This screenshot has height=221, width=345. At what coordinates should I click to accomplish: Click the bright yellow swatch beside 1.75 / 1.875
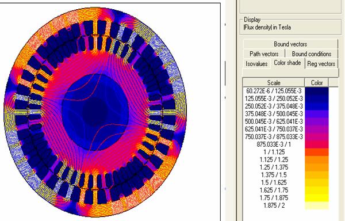coord(317,197)
